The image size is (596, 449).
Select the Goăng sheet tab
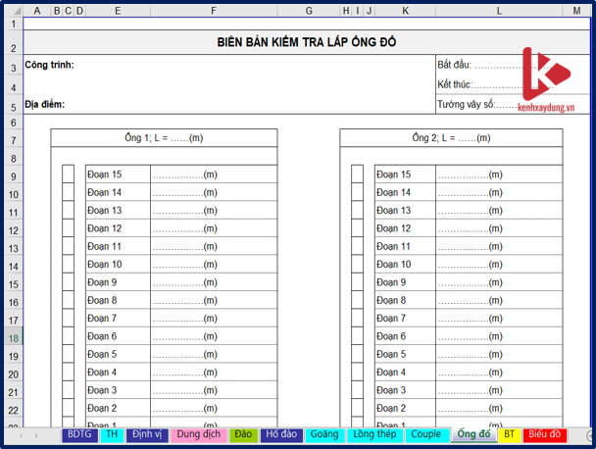324,433
